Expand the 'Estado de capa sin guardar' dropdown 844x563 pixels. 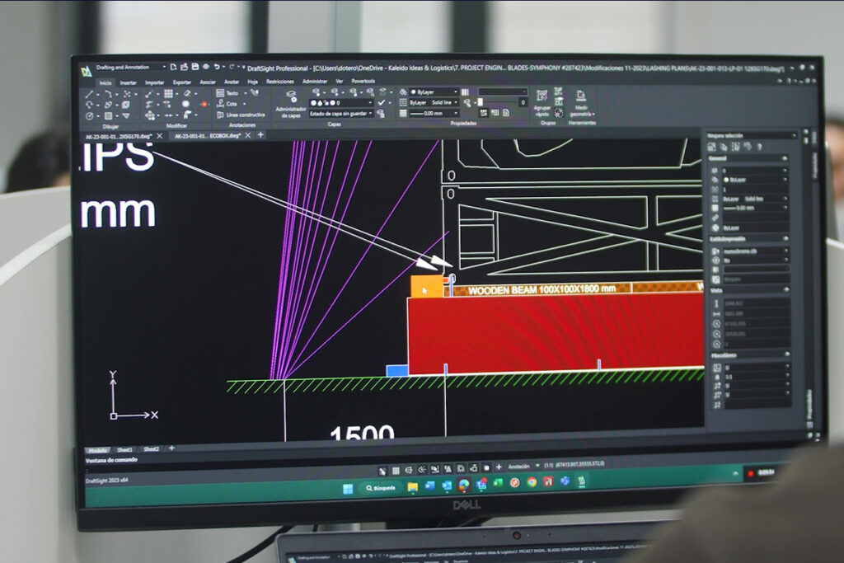(x=341, y=114)
